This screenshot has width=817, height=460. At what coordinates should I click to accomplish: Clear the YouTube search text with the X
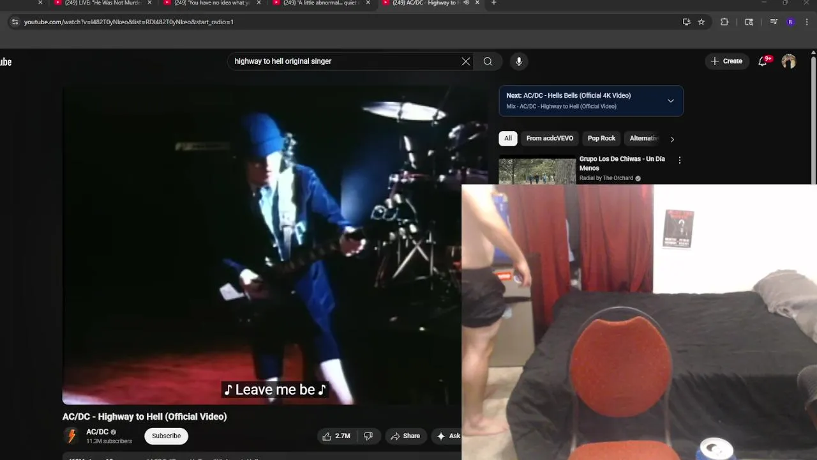click(x=466, y=61)
